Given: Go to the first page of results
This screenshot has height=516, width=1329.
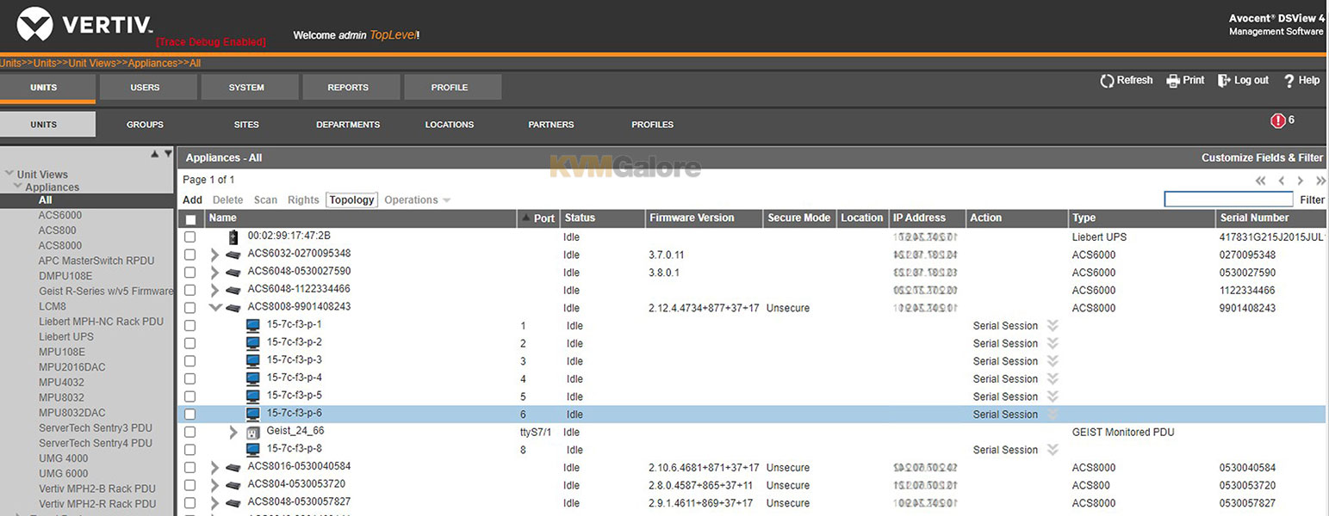Looking at the screenshot, I should pos(1261,181).
